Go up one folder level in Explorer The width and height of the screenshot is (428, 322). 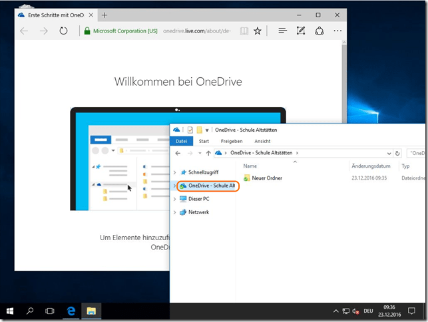208,153
